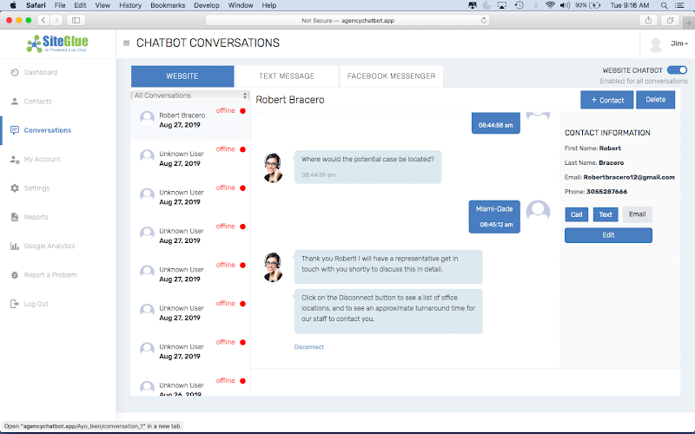Switch to the Facebook Messenger tab
The image size is (695, 434).
pyautogui.click(x=391, y=76)
